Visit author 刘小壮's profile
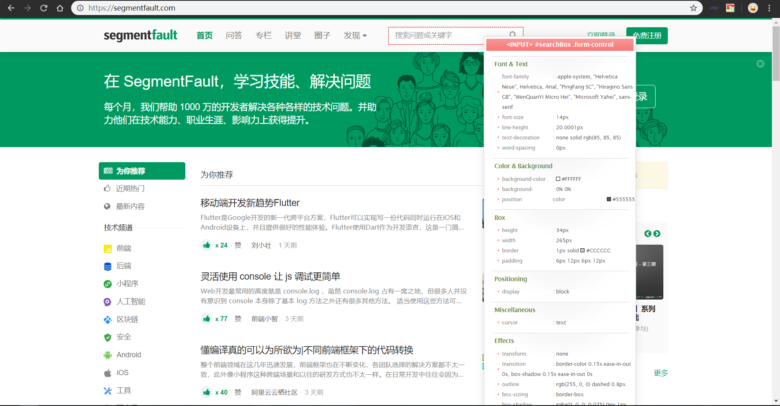The image size is (780, 406). pyautogui.click(x=261, y=245)
